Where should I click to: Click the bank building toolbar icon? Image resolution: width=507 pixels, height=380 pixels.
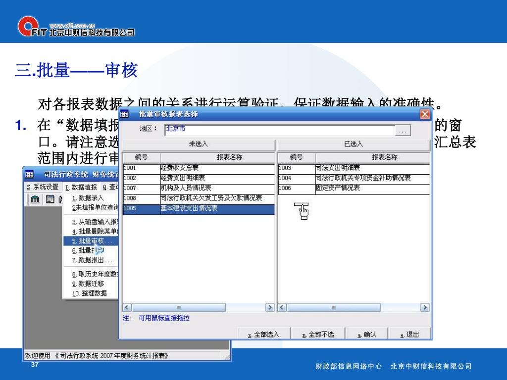tap(35, 199)
